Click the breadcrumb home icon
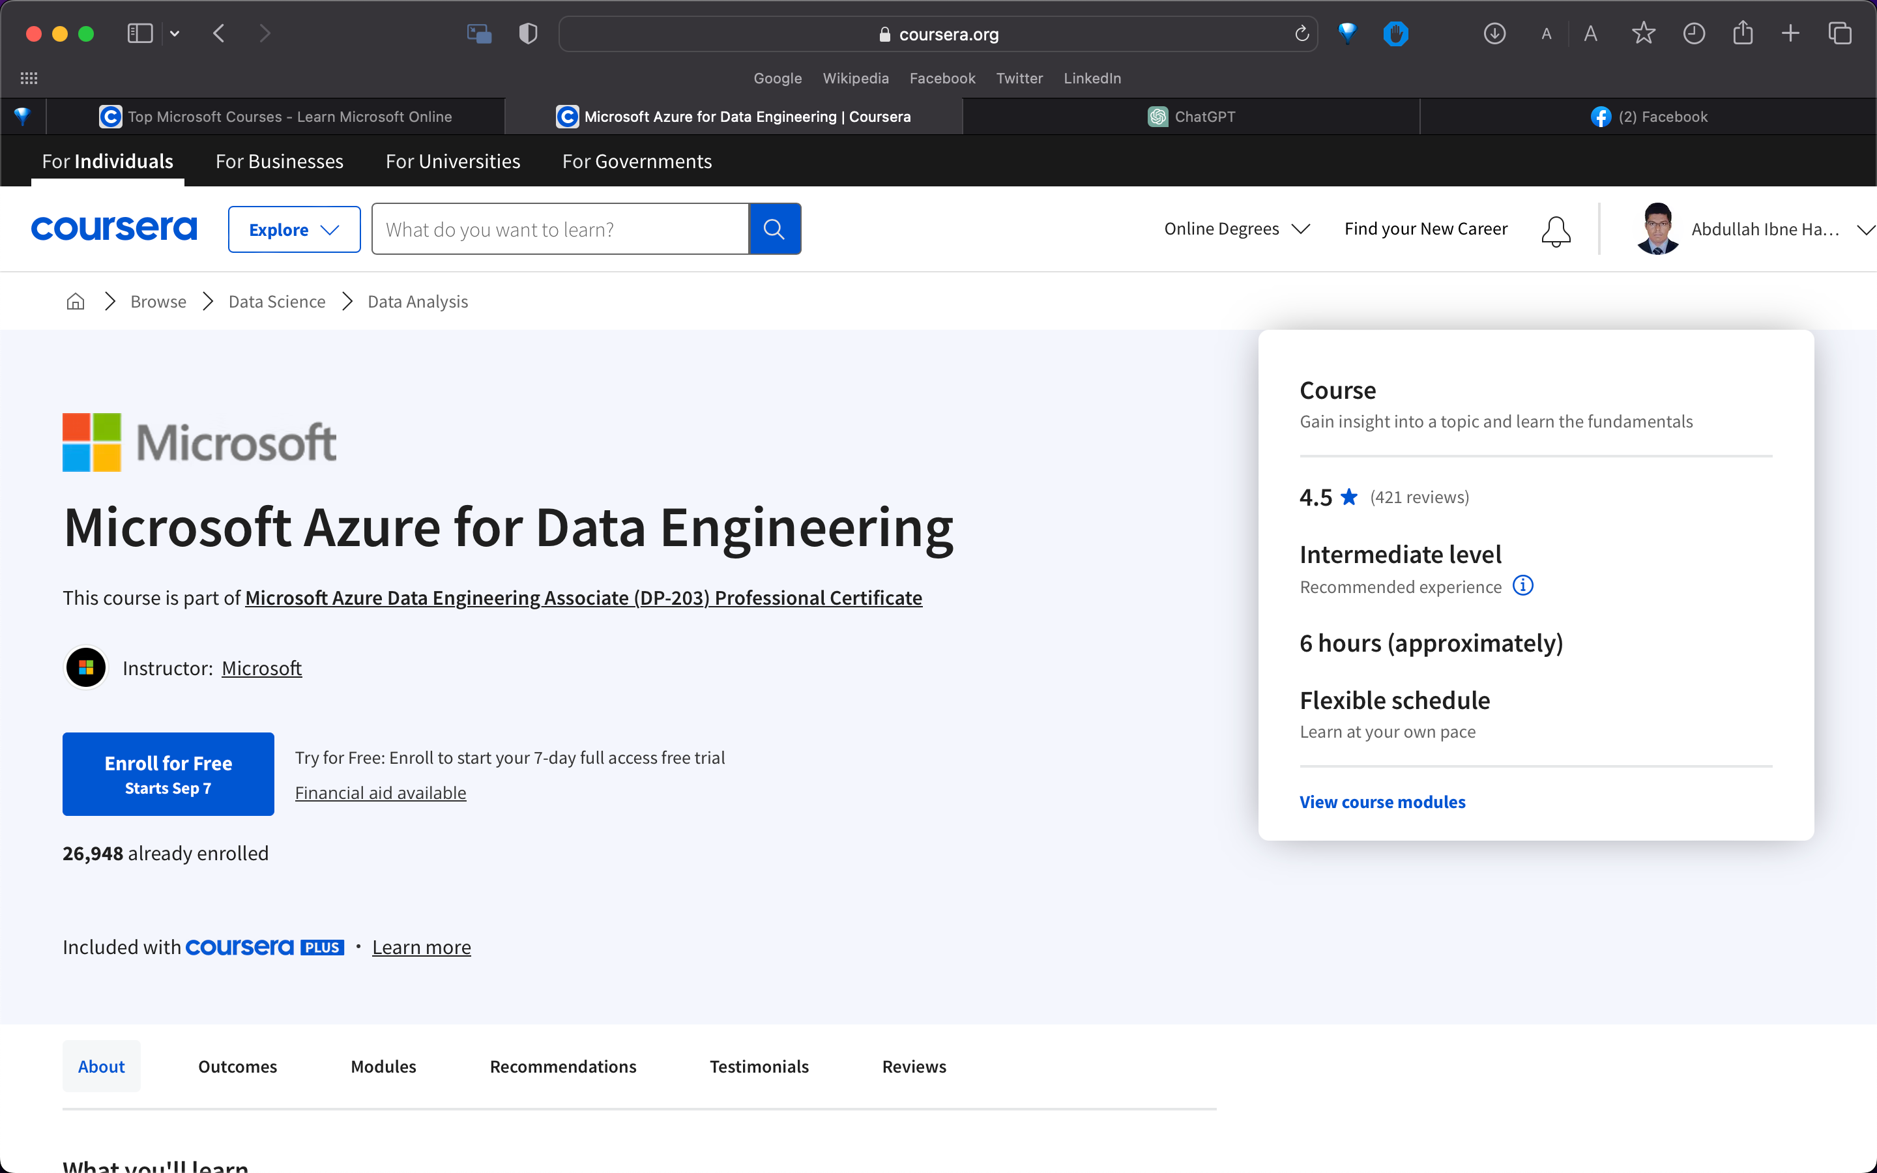1877x1173 pixels. [75, 301]
